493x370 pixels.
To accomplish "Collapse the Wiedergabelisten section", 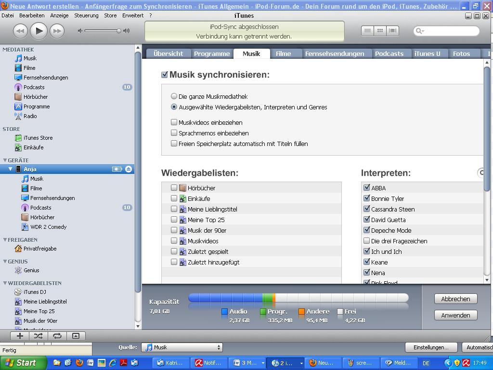I will tap(5, 283).
